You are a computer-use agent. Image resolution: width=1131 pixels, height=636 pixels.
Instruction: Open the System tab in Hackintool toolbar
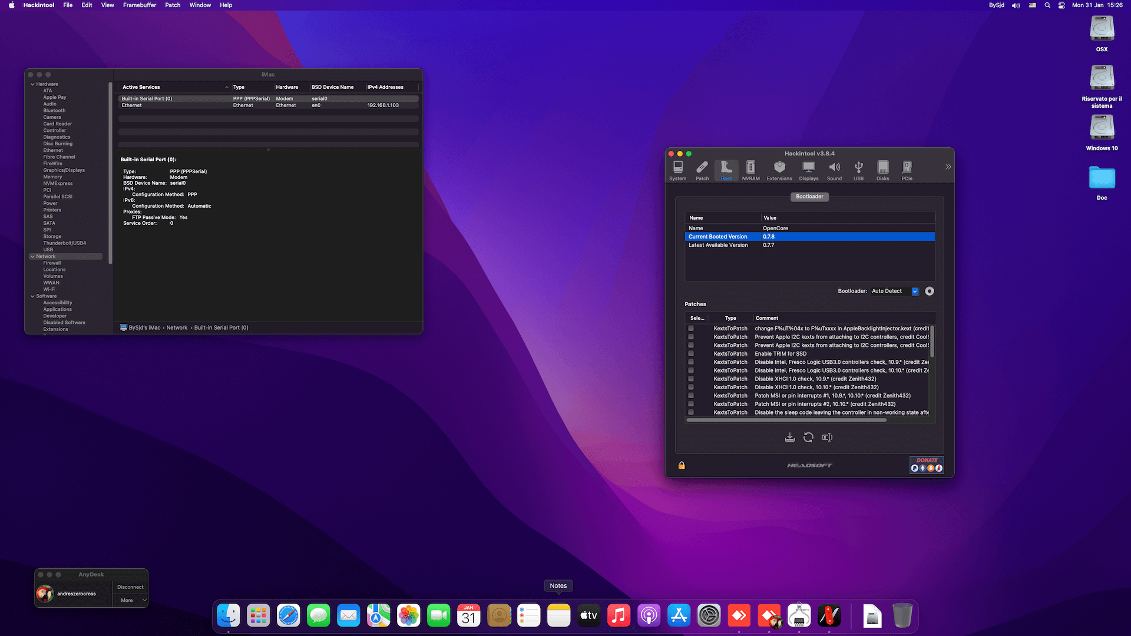[x=677, y=171]
